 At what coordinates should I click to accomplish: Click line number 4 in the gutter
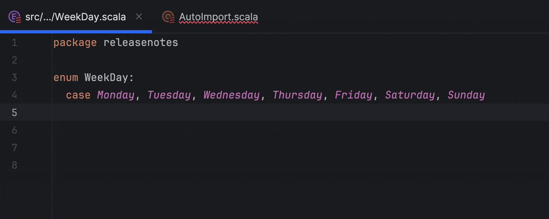14,95
